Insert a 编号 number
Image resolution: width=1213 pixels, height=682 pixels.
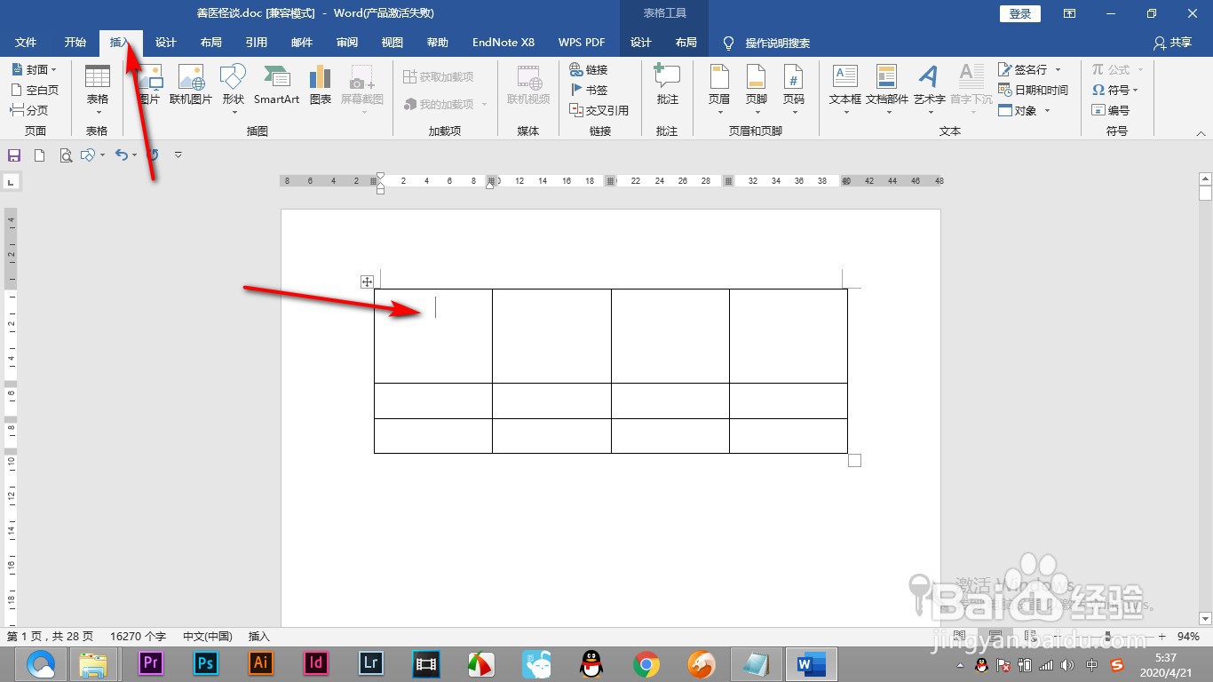tap(1110, 110)
